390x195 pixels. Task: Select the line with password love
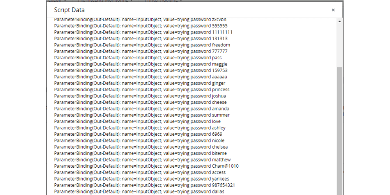[137, 121]
